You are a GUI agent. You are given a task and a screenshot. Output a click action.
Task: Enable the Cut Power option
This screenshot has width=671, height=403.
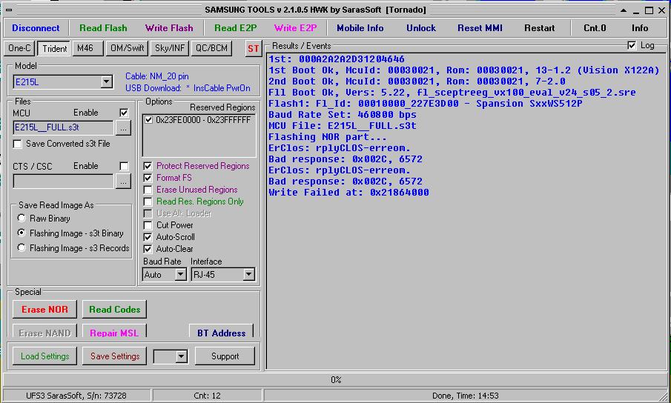tap(148, 225)
